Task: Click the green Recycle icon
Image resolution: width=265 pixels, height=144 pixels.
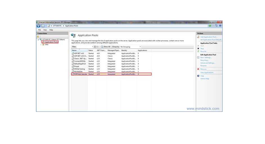Action: (x=198, y=51)
